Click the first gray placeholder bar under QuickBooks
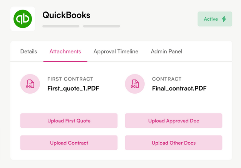Image resolution: width=241 pixels, height=168 pixels. [x=61, y=26]
